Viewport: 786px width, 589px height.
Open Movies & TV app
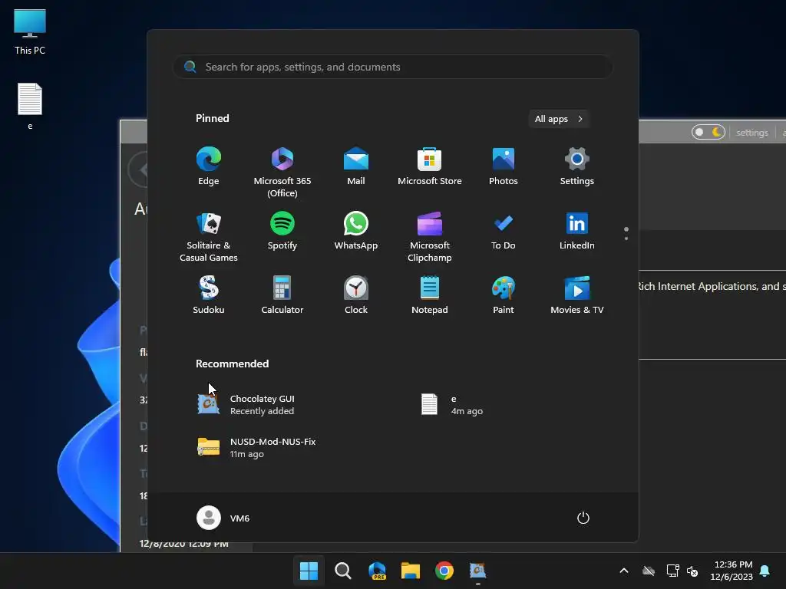click(577, 295)
